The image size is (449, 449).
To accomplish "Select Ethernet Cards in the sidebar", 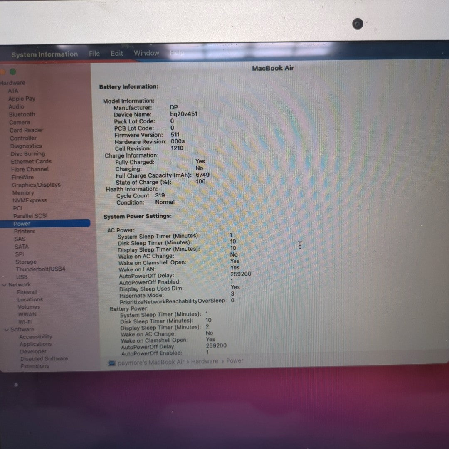I will coord(31,161).
